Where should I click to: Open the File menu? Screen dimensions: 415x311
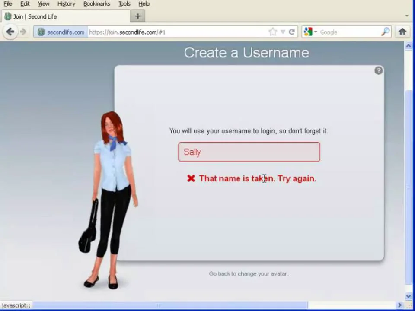(8, 4)
